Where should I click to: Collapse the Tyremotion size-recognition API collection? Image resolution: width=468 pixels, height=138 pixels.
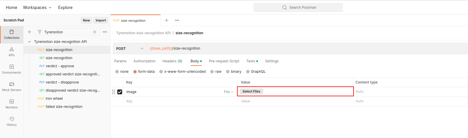29,42
